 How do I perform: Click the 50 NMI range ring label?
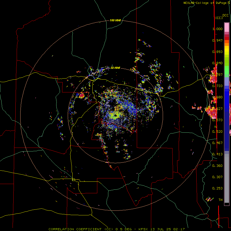[115, 68]
